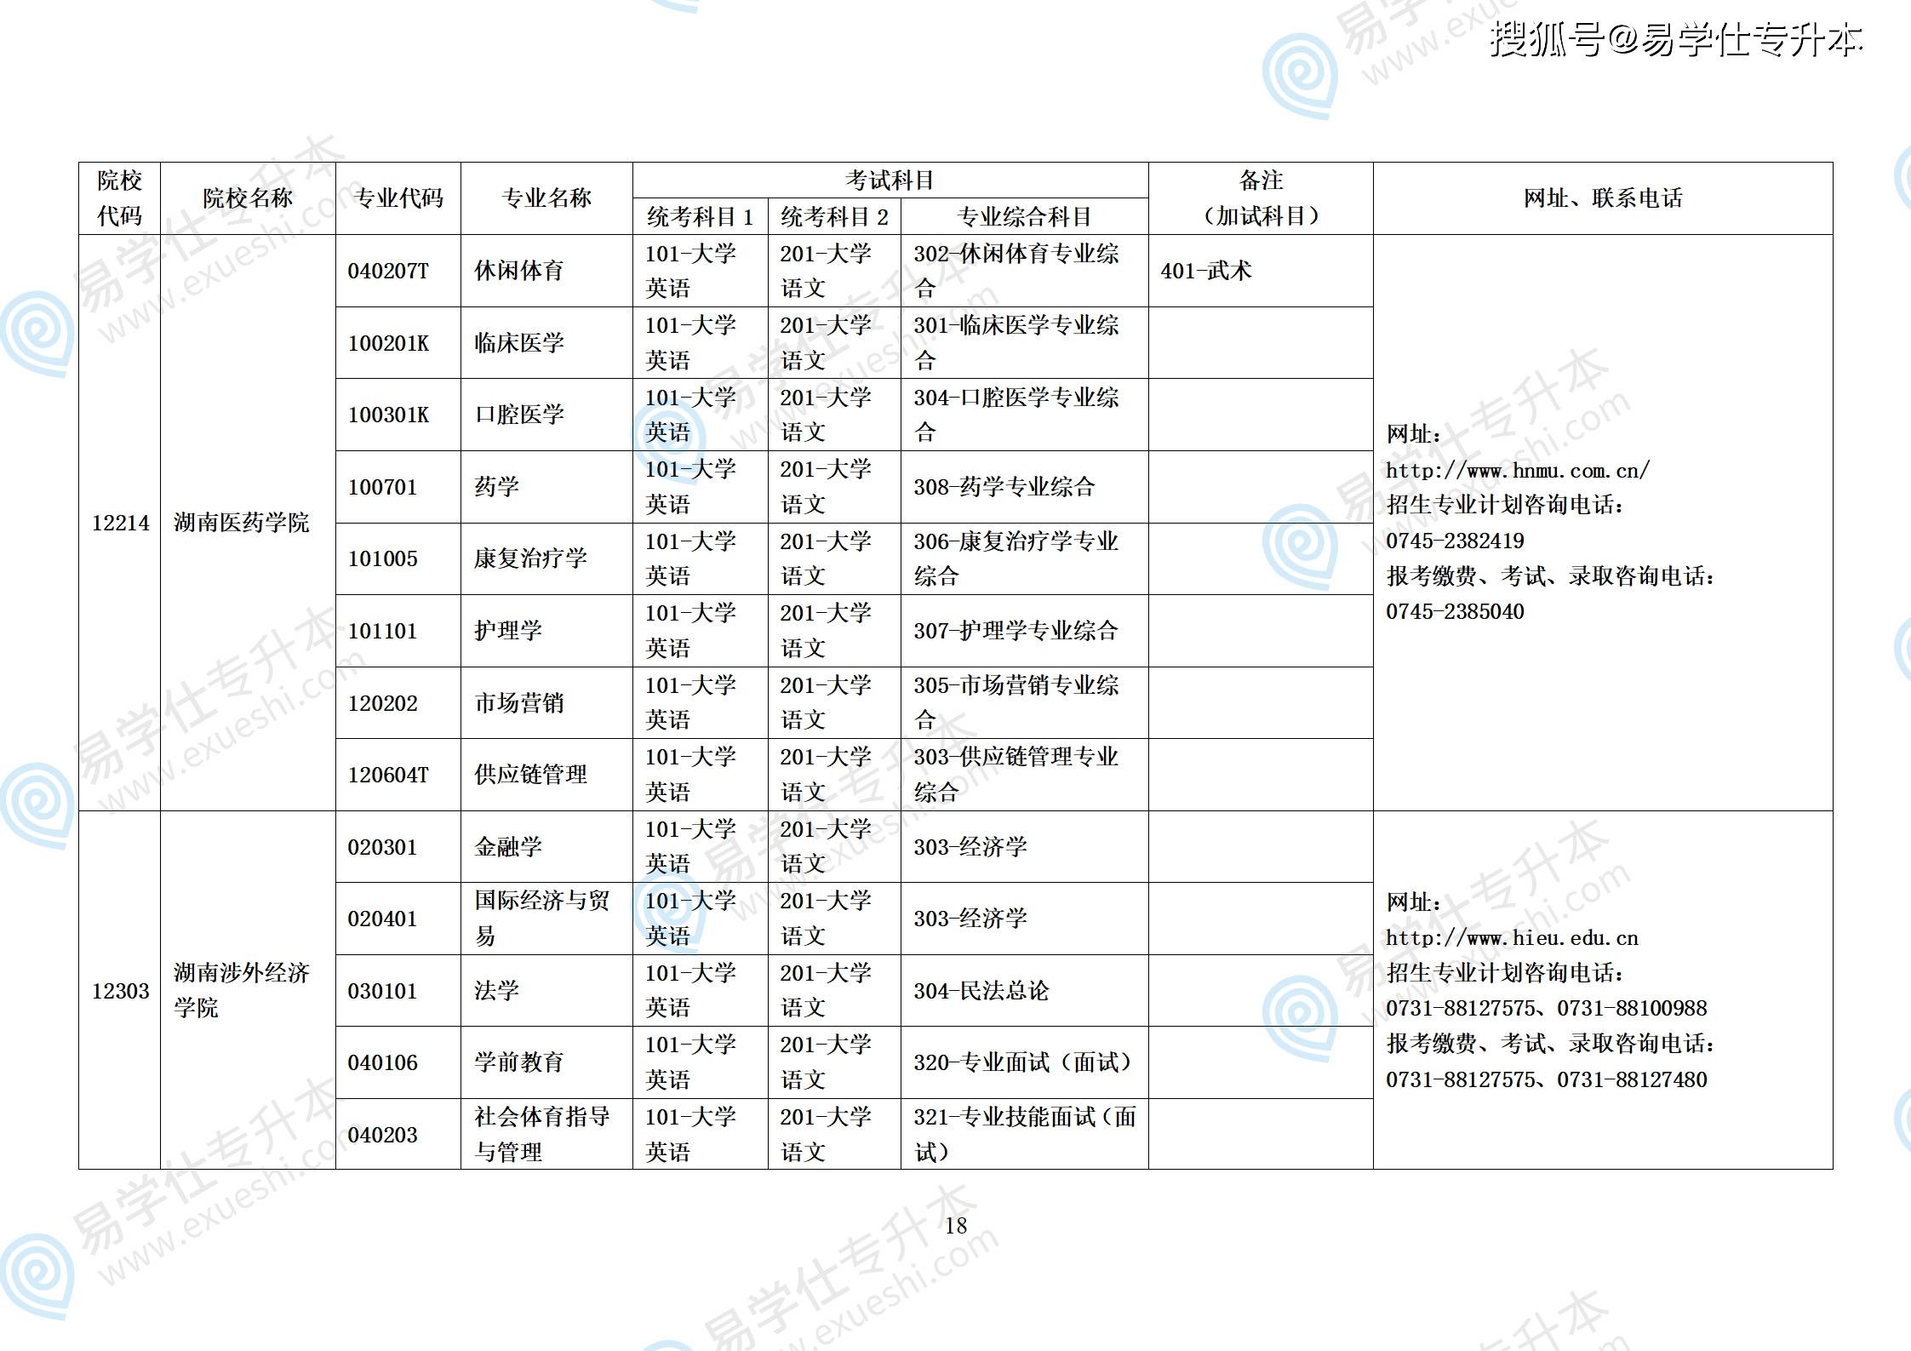Click the major name 口腔医学
This screenshot has height=1351, width=1911.
pos(519,415)
